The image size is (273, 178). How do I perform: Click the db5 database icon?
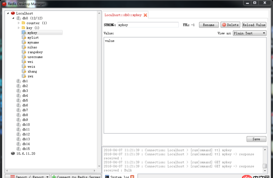[18, 100]
